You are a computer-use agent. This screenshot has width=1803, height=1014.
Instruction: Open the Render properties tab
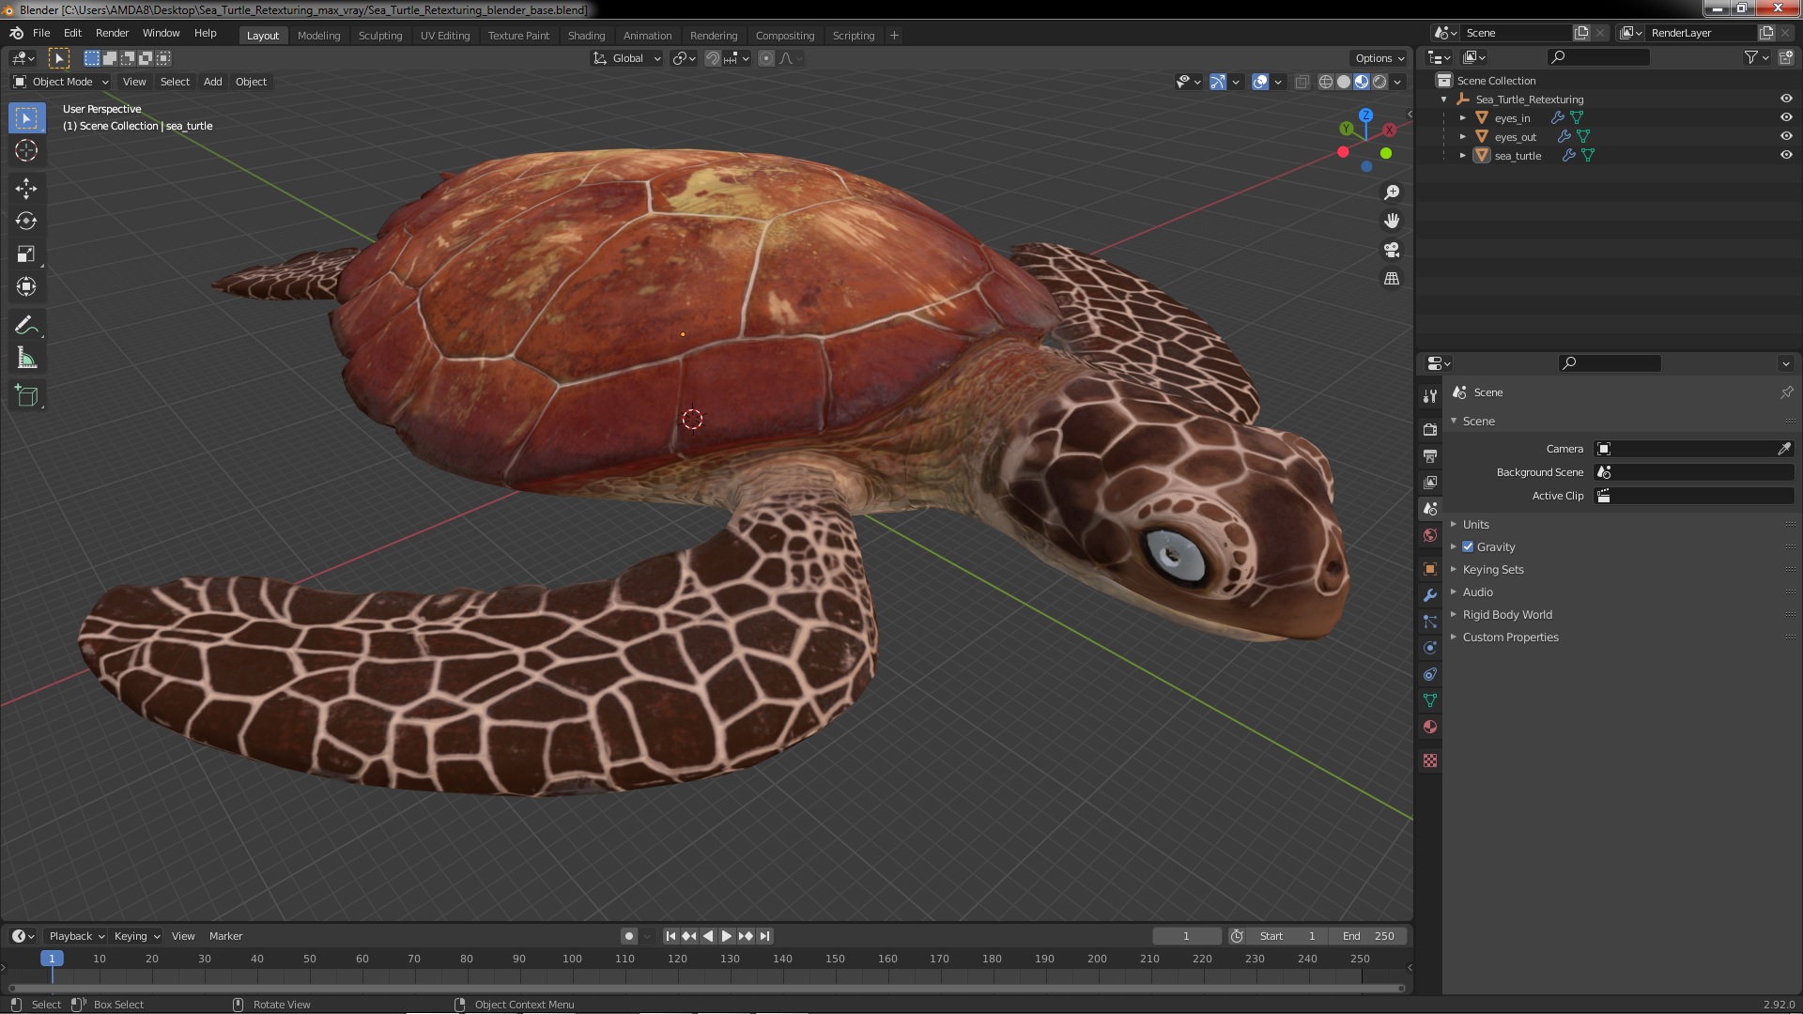tap(1429, 429)
